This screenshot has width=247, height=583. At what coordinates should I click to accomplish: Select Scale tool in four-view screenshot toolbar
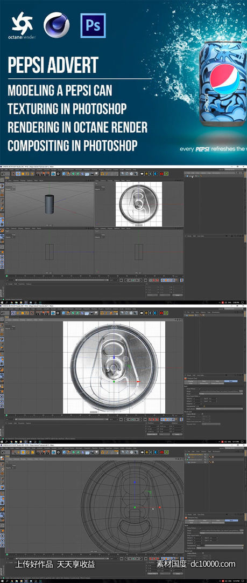coord(23,173)
